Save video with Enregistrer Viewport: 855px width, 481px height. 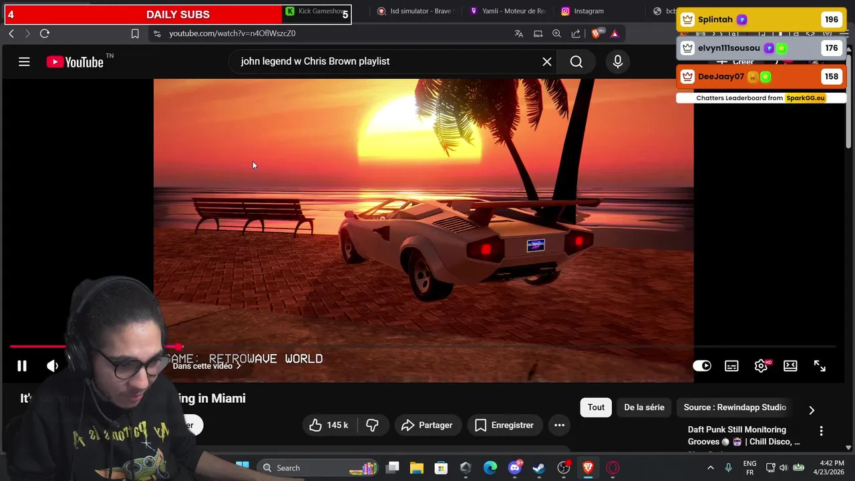tap(504, 425)
